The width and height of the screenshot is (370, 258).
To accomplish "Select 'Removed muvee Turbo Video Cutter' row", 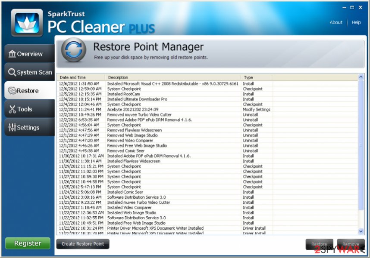I will (207, 114).
